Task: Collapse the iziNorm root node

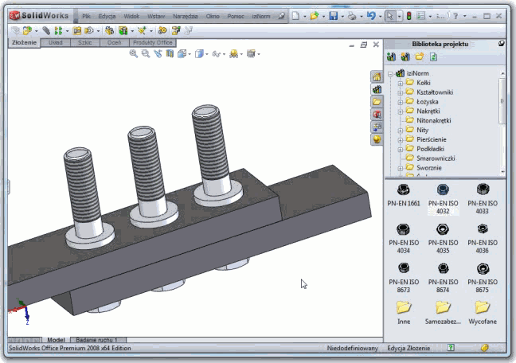Action: [391, 74]
